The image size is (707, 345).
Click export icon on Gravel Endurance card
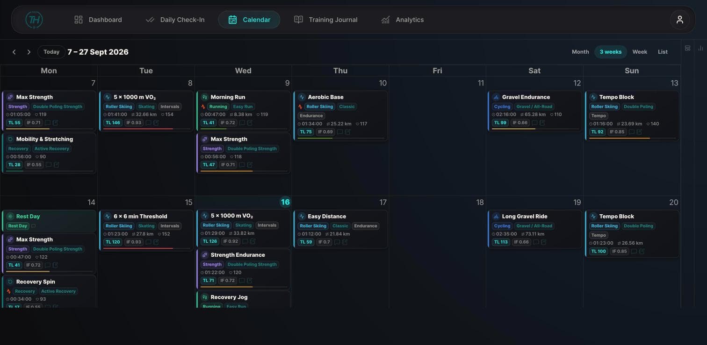coord(542,123)
